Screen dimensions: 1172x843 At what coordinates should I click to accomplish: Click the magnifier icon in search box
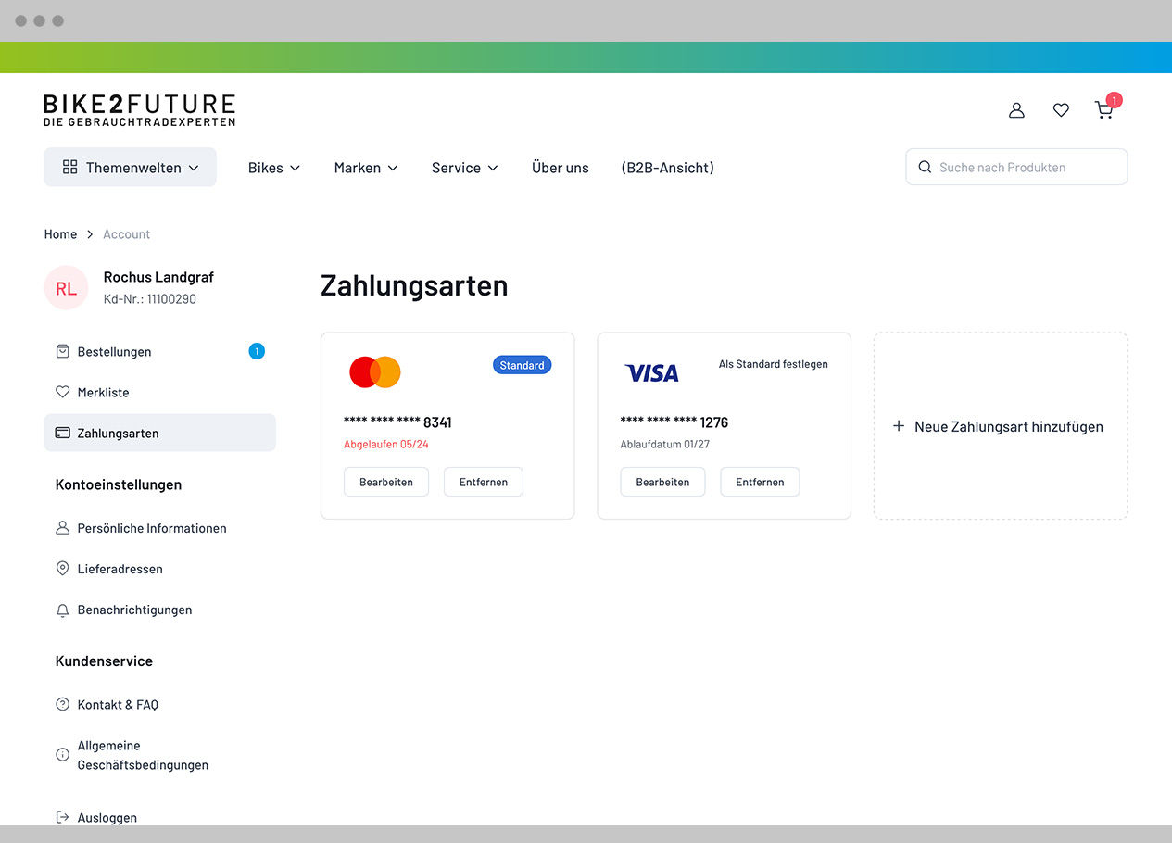click(924, 168)
